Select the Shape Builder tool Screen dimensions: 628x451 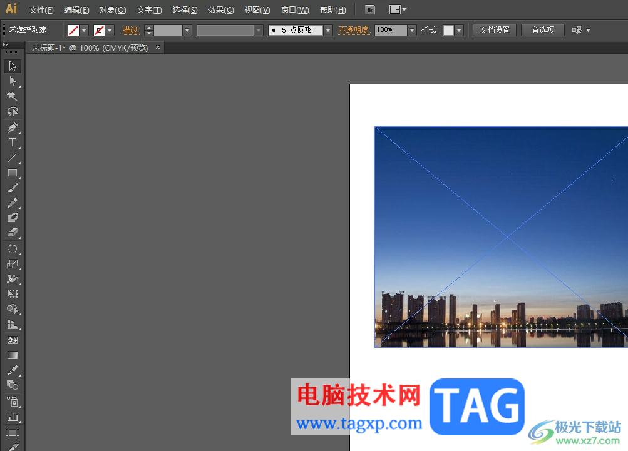13,309
